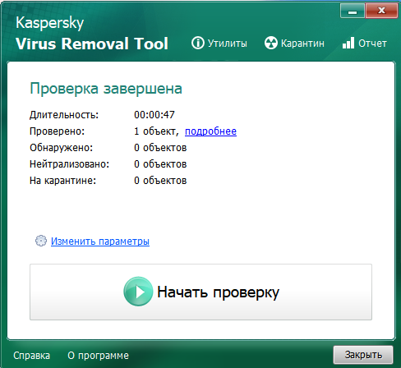Click the Kaspersky Virus Removal Tool title
The height and width of the screenshot is (368, 401).
[92, 34]
